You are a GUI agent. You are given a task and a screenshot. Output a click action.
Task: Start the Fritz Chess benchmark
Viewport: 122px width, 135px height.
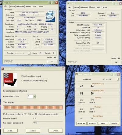point(10,131)
